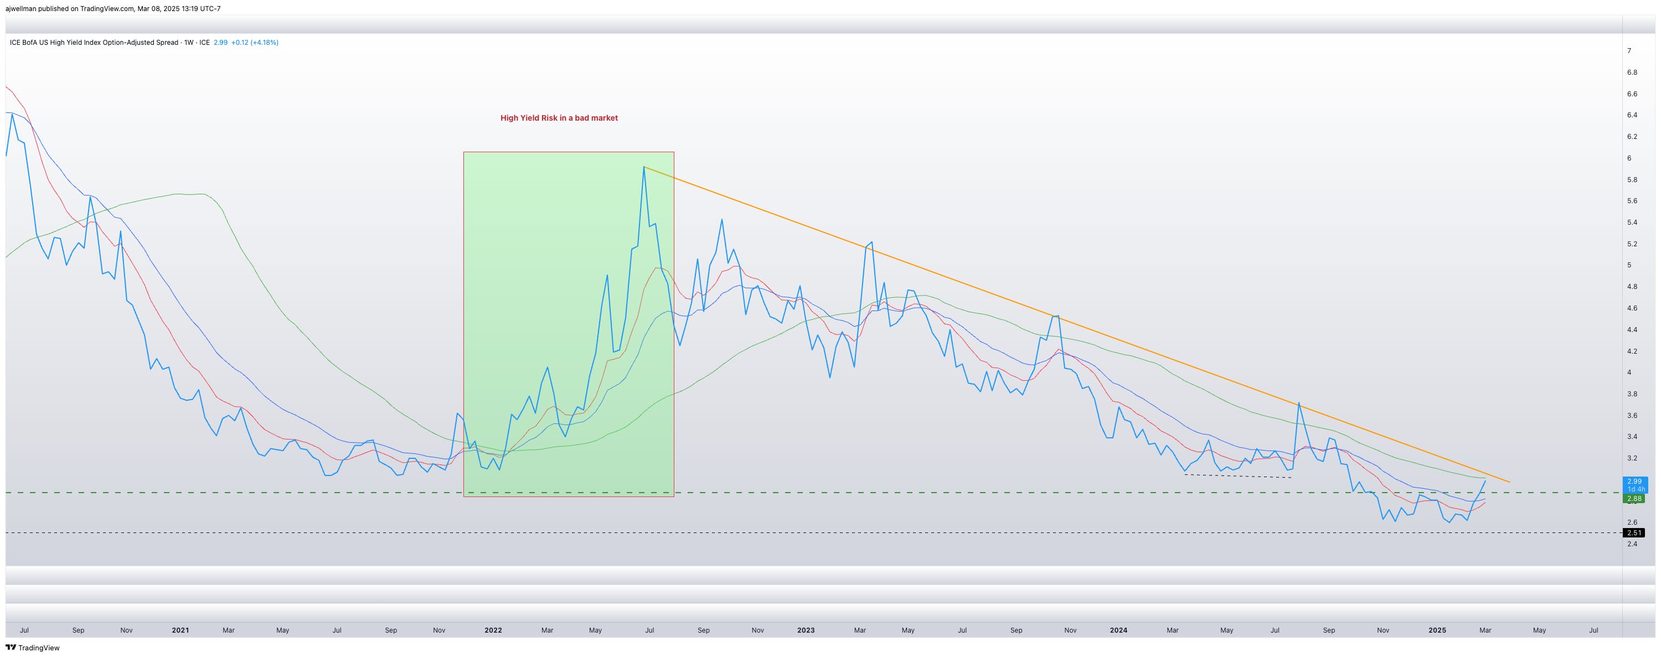1661x657 pixels.
Task: Click the 2025 label on the time axis
Action: point(1437,630)
